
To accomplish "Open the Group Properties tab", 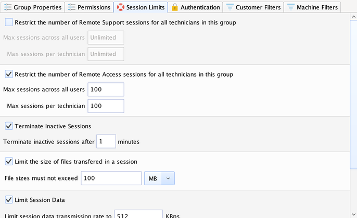I will 33,7.
